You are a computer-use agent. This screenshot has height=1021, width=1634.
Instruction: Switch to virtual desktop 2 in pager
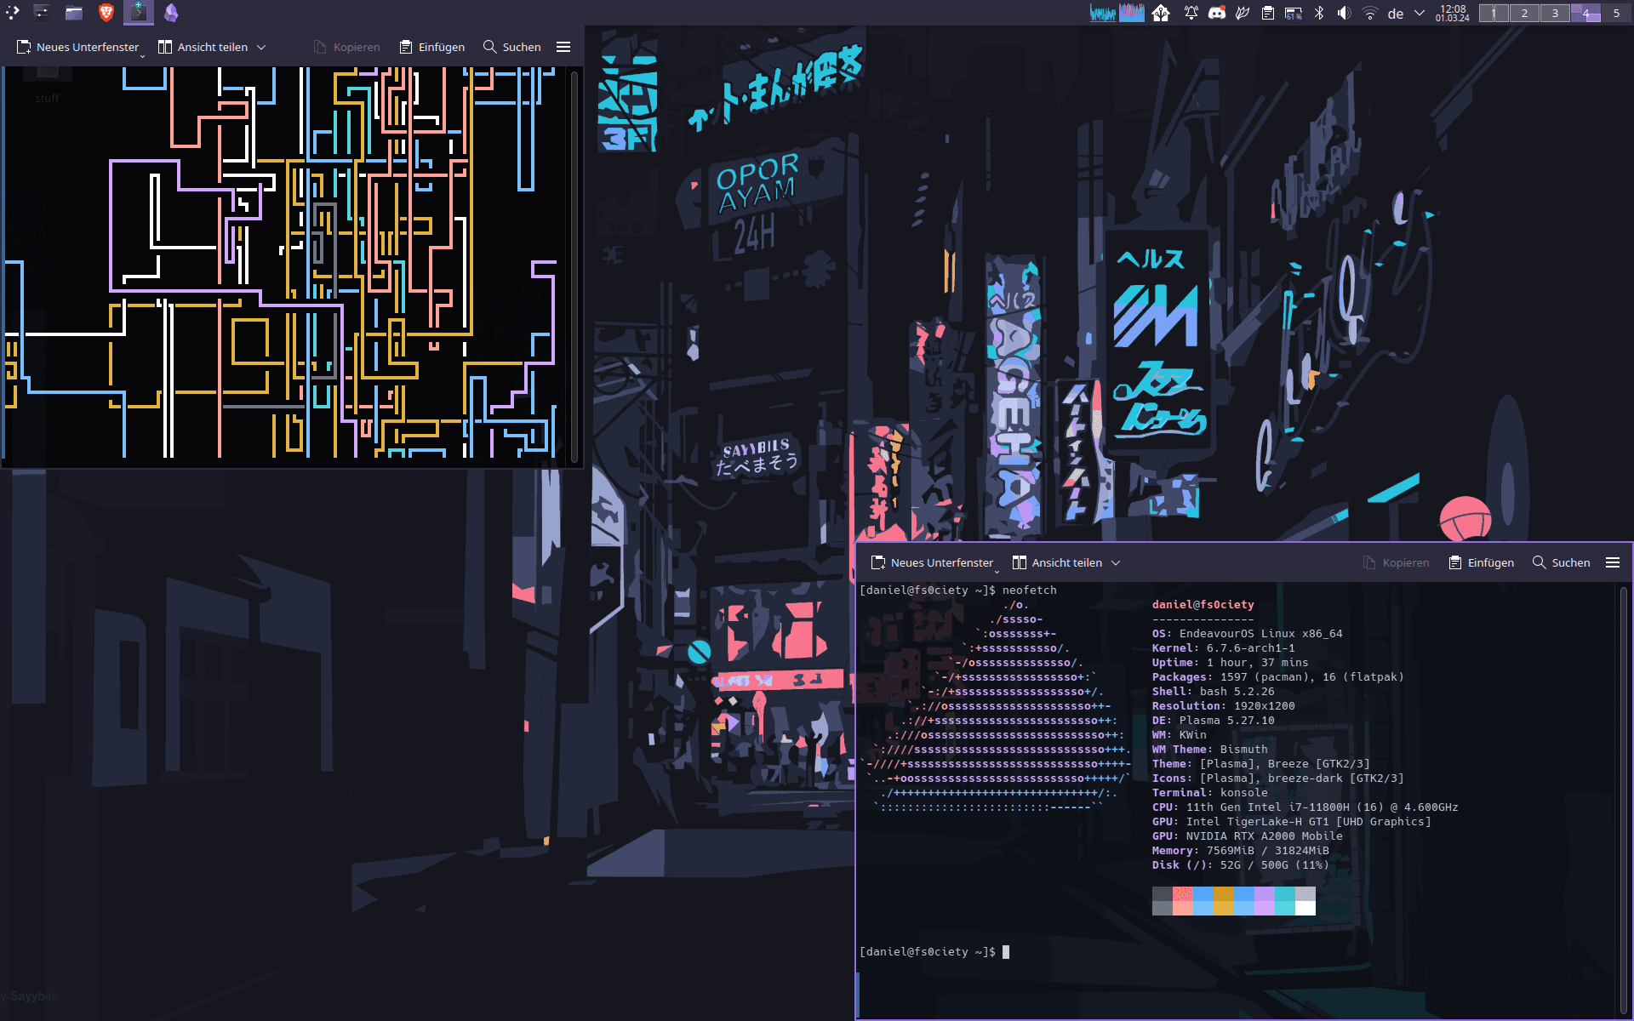(1524, 13)
